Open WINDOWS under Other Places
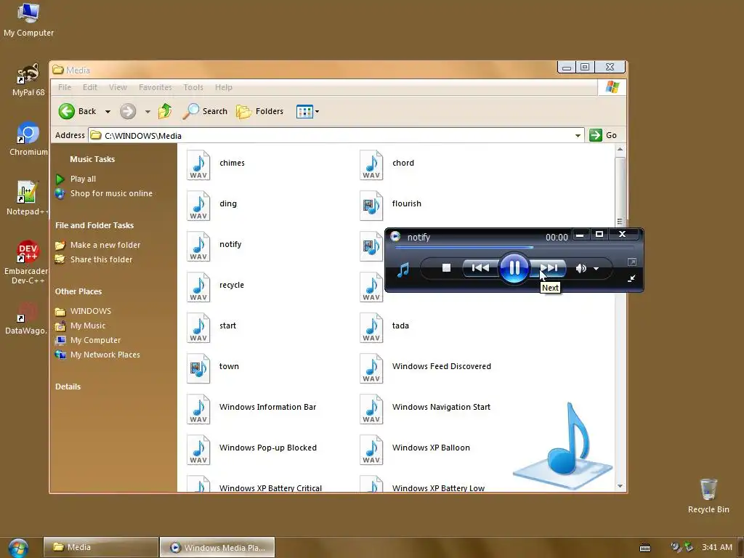The width and height of the screenshot is (744, 558). coord(90,311)
